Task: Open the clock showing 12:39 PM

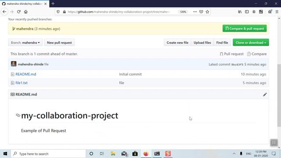Action: tap(261, 154)
